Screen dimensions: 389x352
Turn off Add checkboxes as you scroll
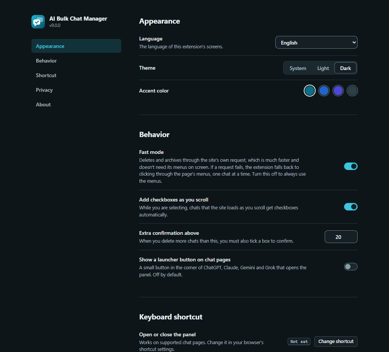(350, 207)
